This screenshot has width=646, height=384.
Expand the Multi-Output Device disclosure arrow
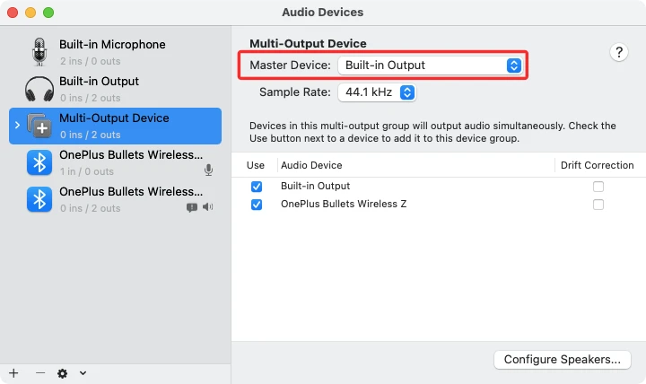point(17,126)
